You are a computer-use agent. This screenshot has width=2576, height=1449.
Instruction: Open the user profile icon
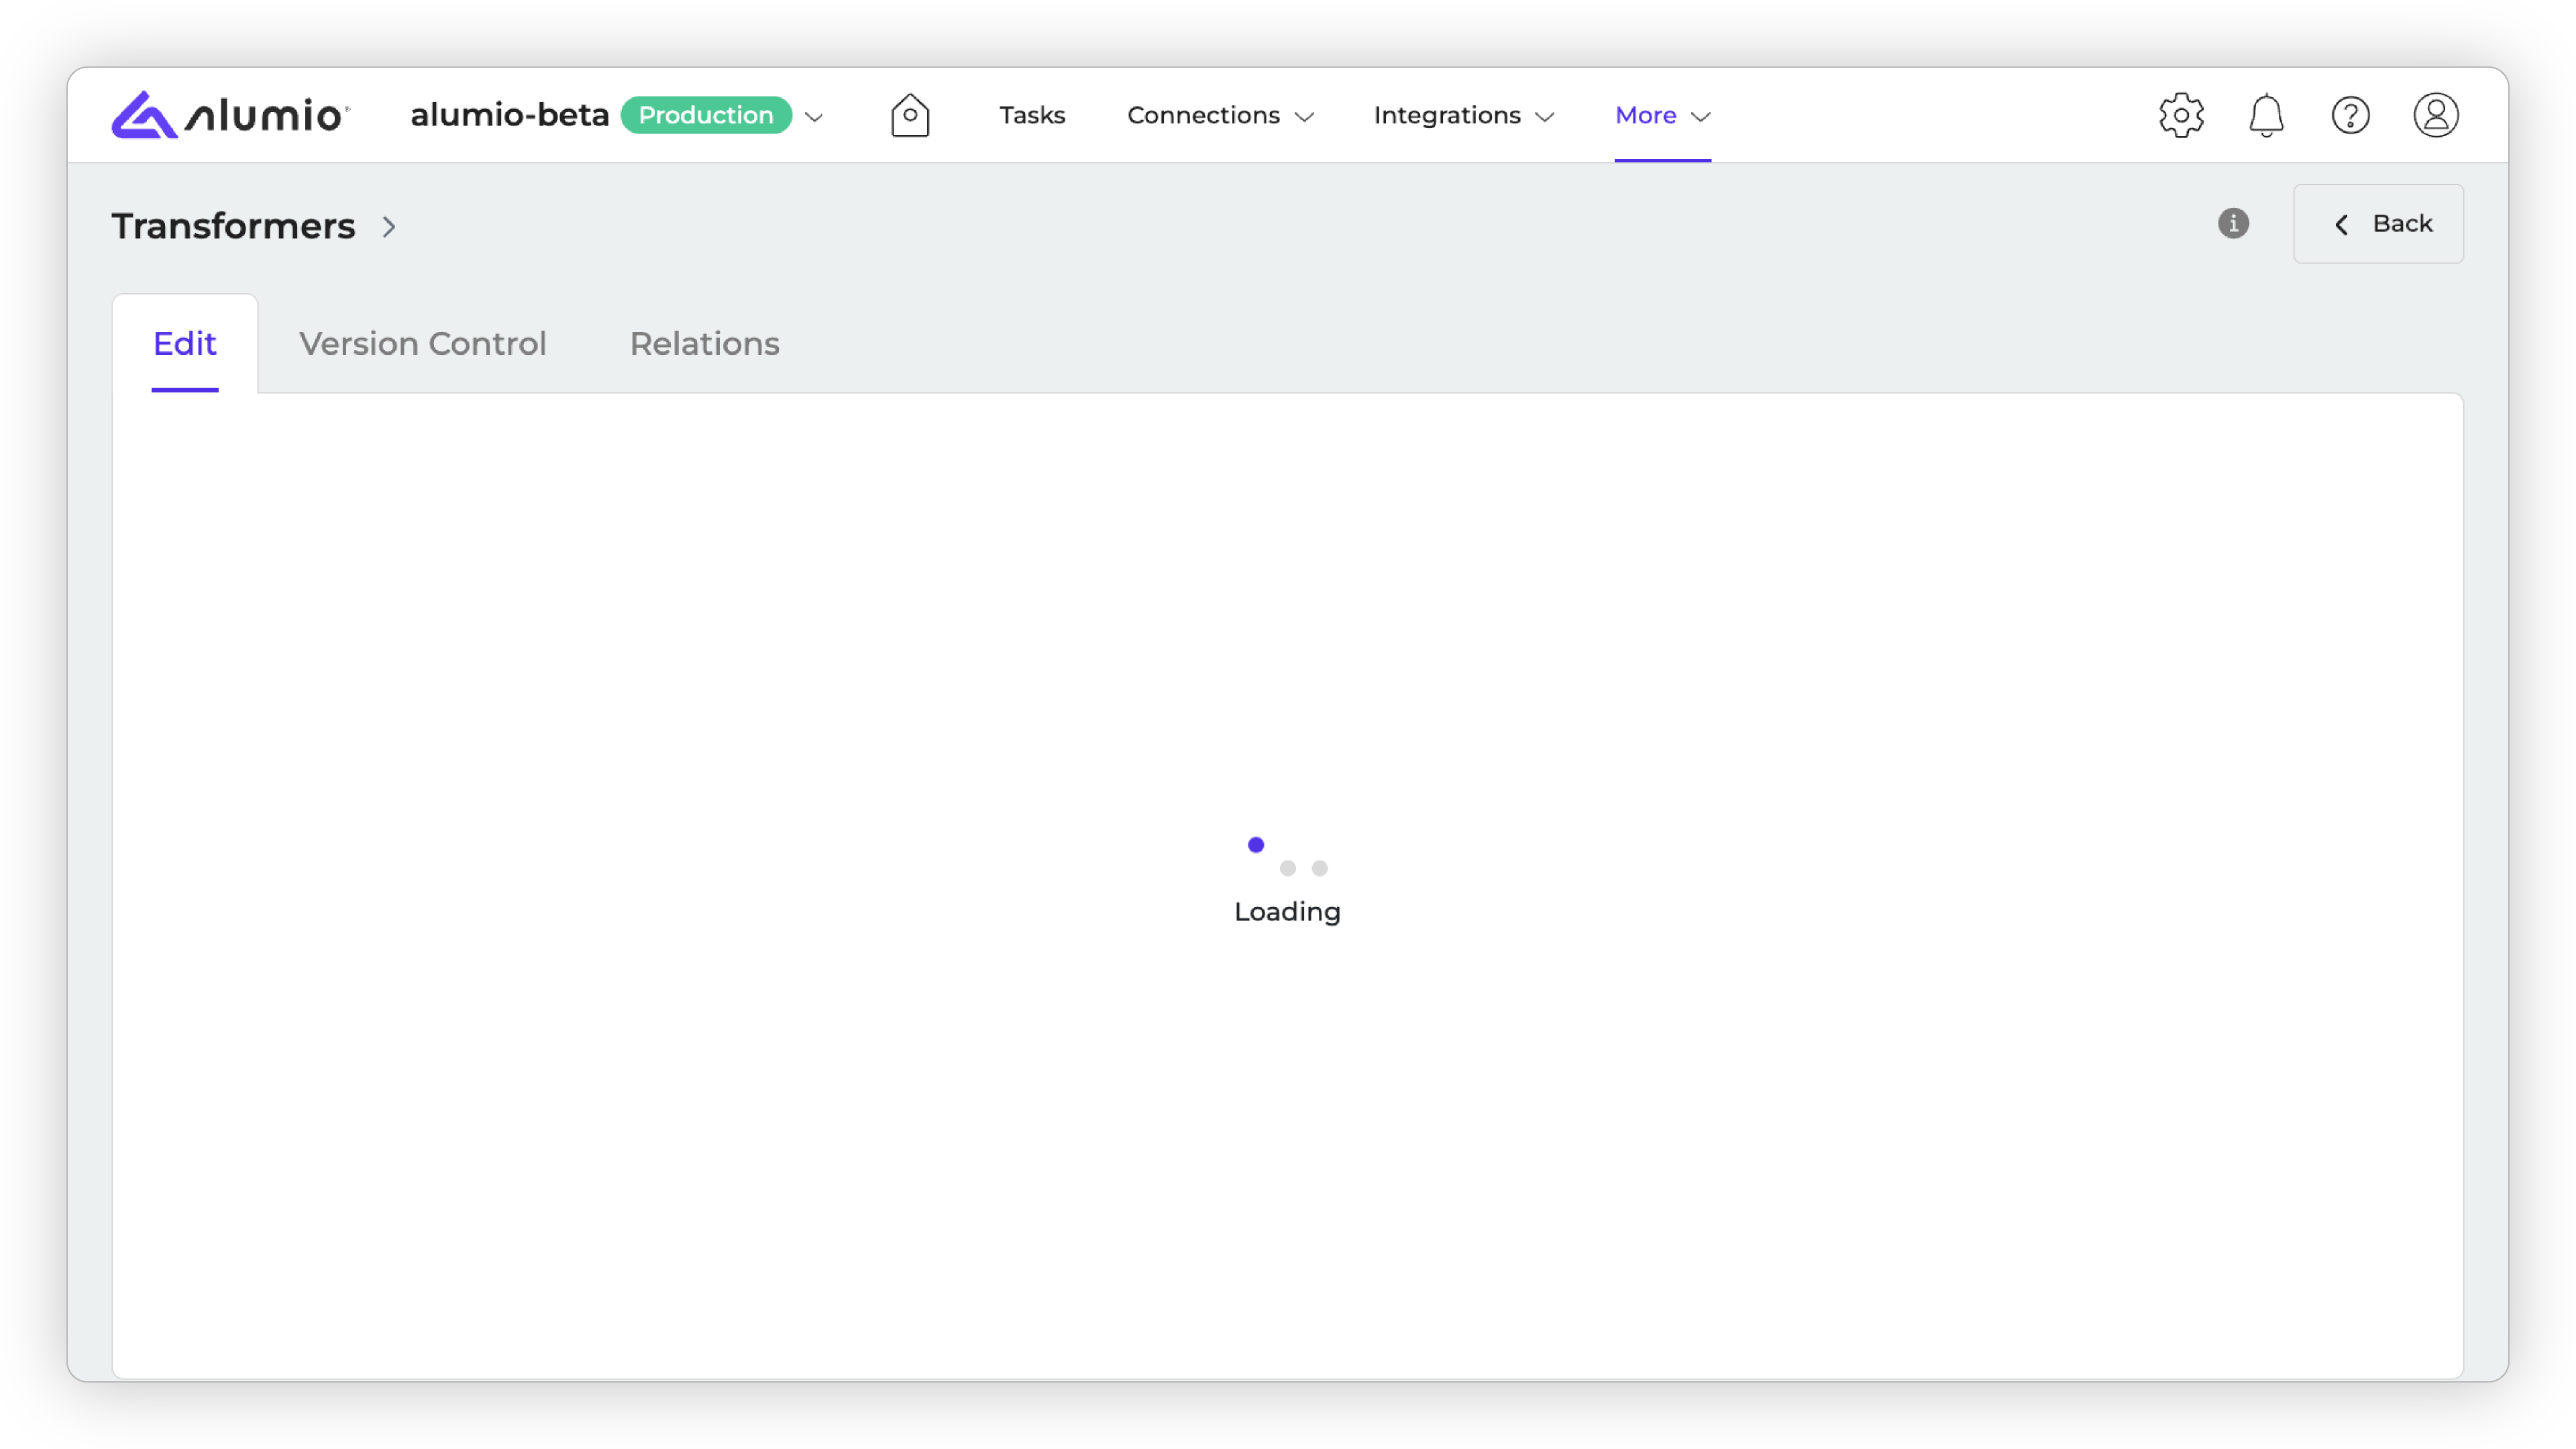2435,115
